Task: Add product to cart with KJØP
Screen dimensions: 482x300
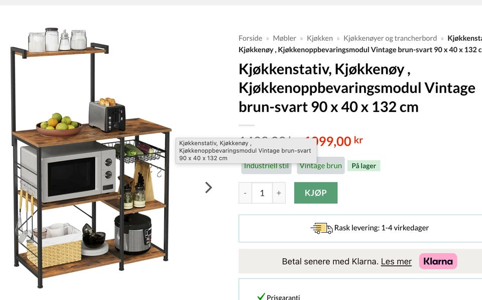Action: 316,193
